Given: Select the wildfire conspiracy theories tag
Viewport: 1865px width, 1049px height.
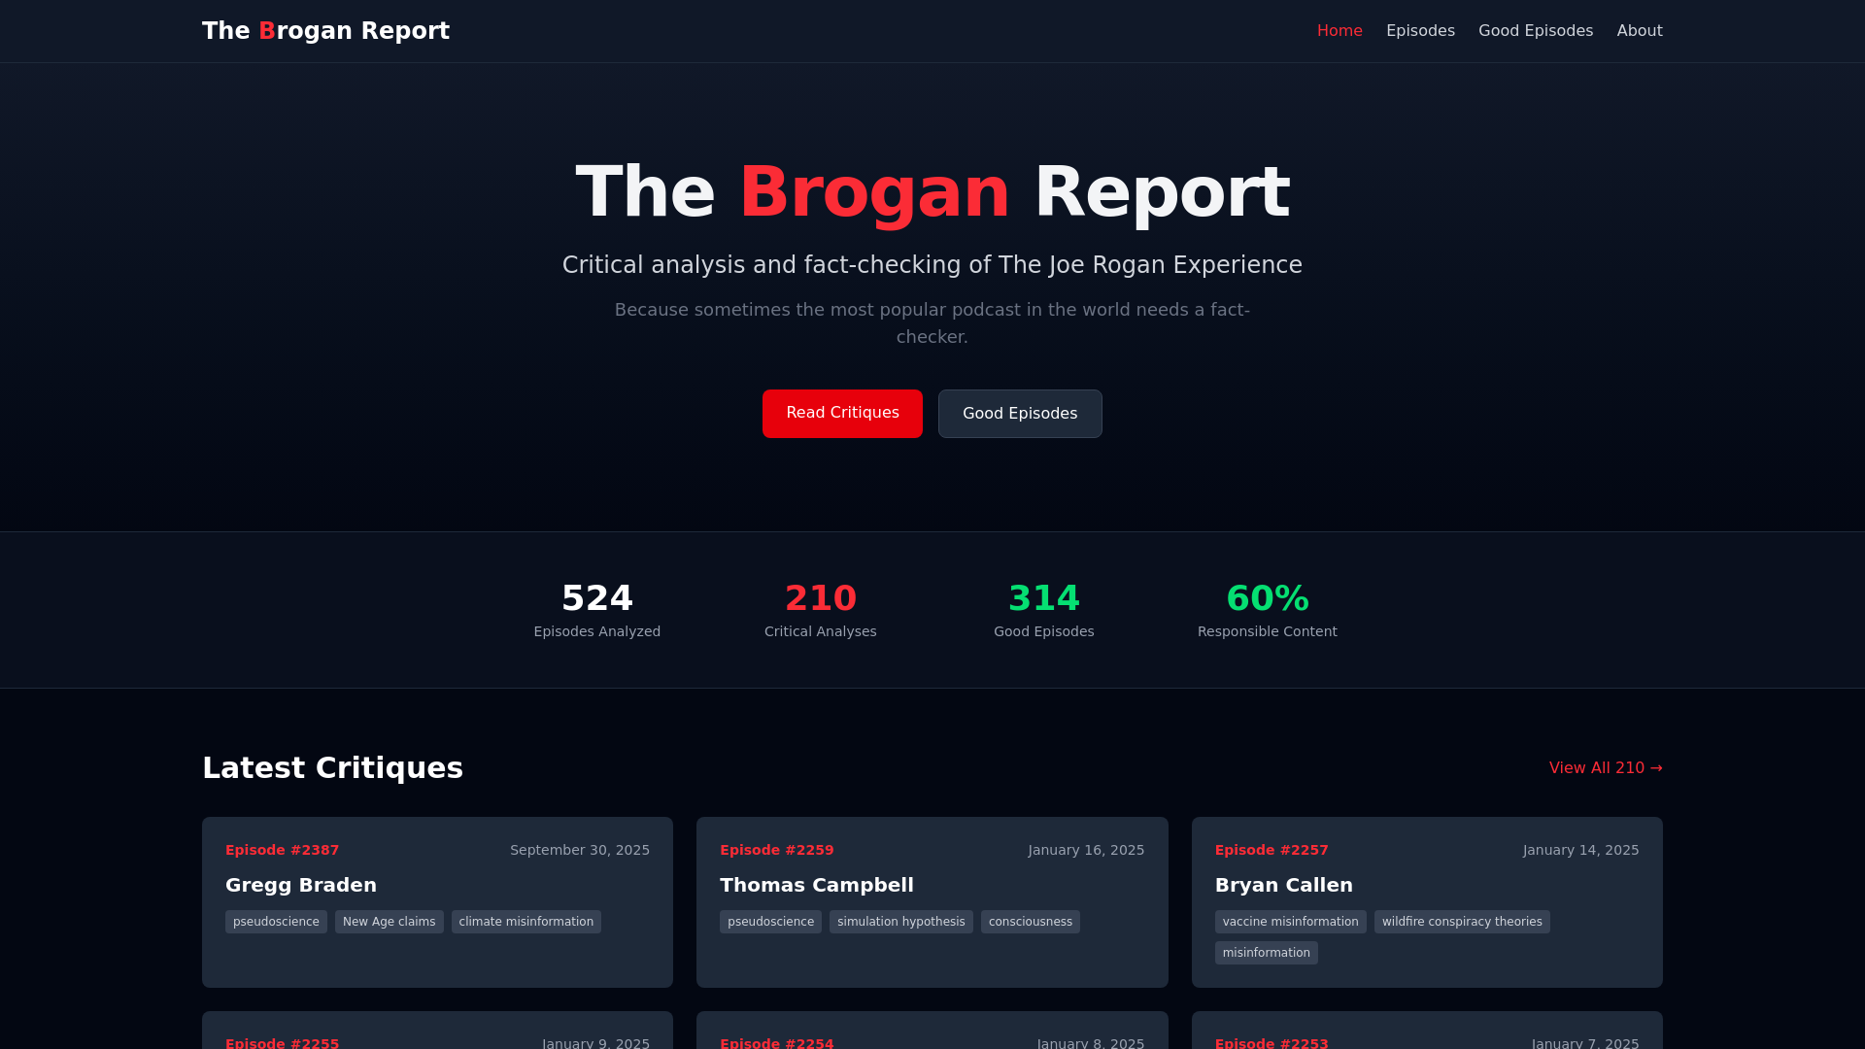Looking at the screenshot, I should pos(1462,922).
